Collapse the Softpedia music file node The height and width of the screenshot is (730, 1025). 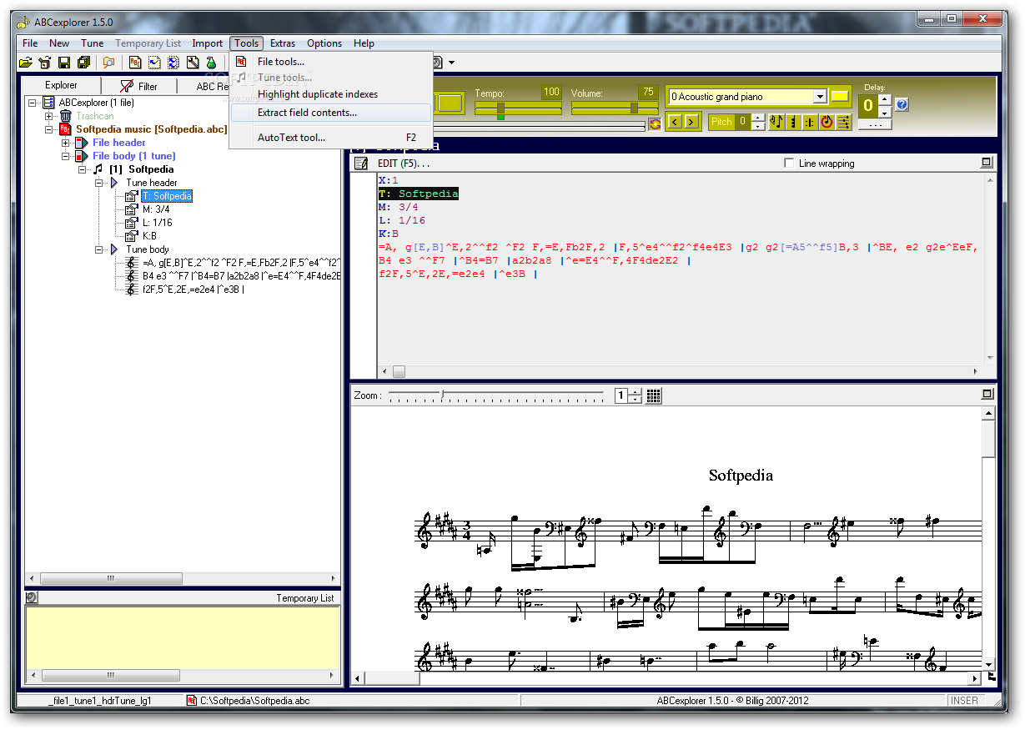coord(48,129)
